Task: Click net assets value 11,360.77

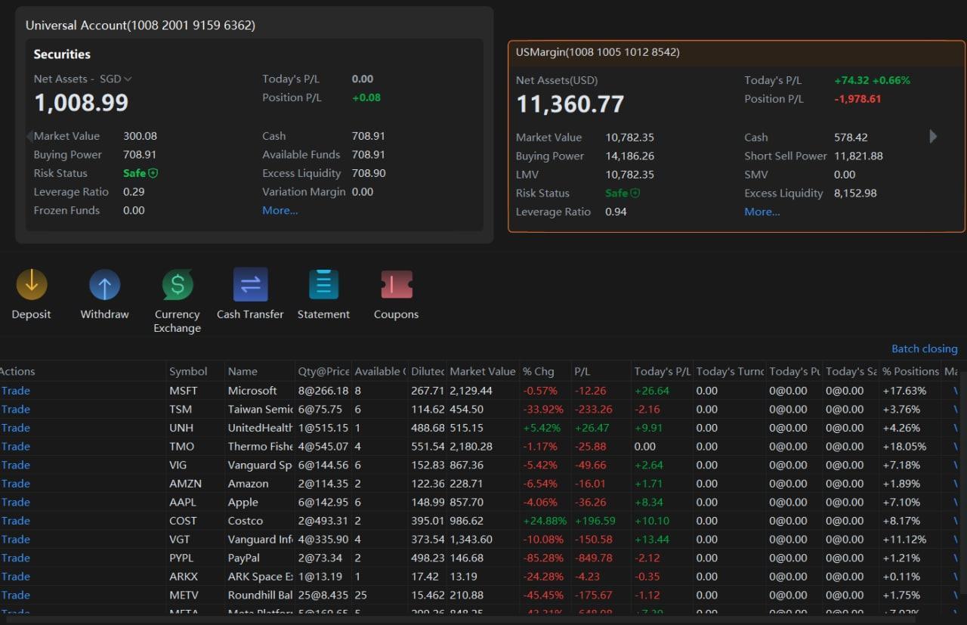Action: [570, 104]
